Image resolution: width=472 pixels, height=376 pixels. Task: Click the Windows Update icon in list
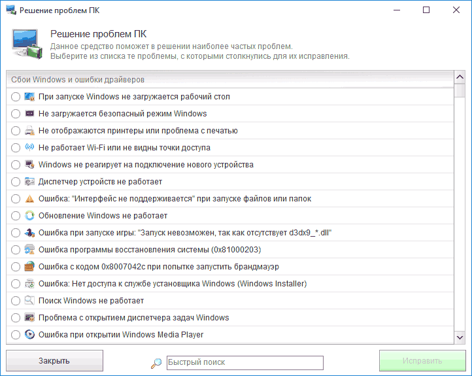(x=29, y=216)
